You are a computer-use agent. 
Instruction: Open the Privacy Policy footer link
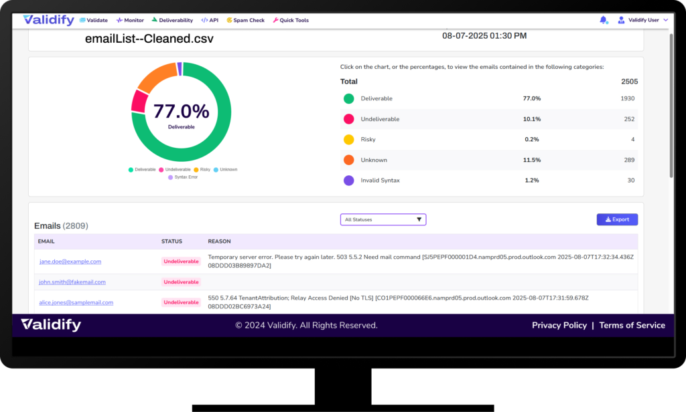(559, 326)
